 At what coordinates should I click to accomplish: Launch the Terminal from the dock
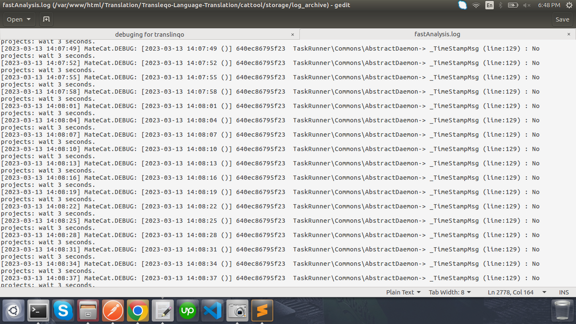[x=38, y=310]
